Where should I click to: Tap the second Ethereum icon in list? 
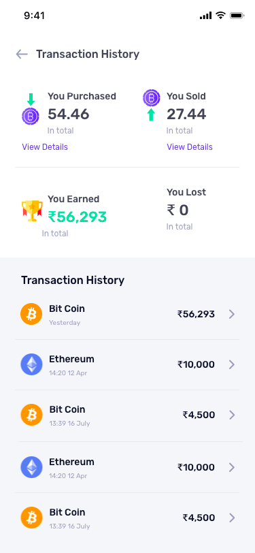click(x=31, y=467)
